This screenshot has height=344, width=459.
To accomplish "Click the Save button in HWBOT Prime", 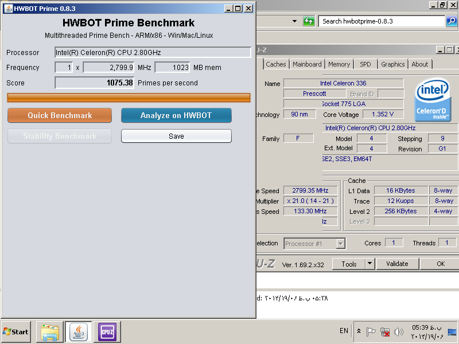I will coord(176,136).
